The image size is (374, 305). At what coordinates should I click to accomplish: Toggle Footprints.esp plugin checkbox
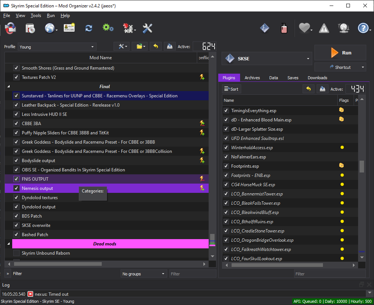click(226, 166)
